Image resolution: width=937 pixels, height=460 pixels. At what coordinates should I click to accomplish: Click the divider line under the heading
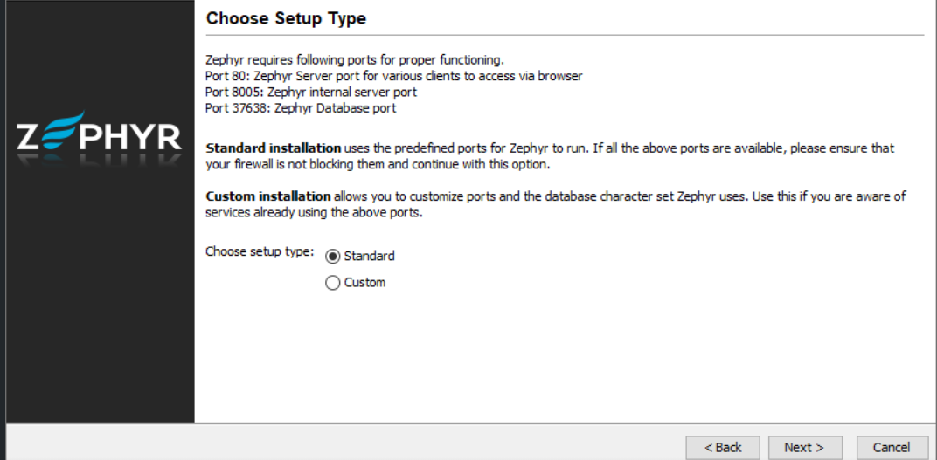pos(564,36)
